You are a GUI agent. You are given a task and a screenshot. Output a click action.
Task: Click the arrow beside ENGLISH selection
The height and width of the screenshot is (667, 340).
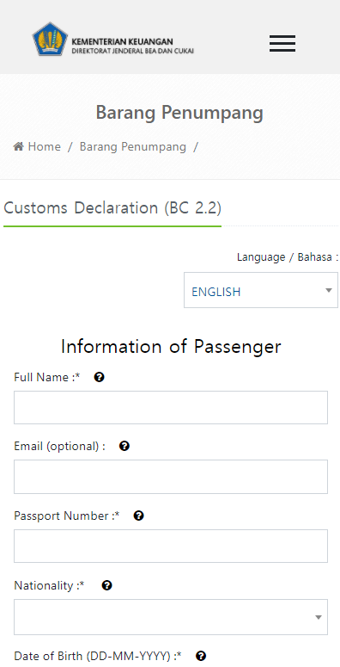click(328, 291)
